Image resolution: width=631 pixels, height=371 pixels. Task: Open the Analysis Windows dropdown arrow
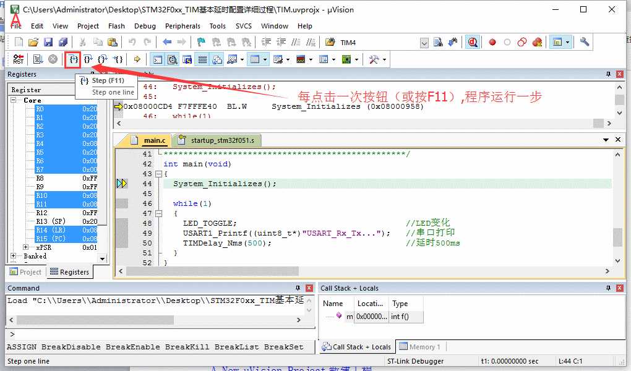[311, 60]
